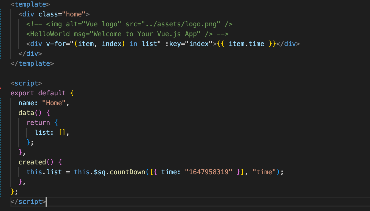The image size is (370, 211).
Task: Click the default keyword
Action: 52,93
